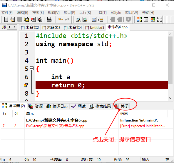
Task: Click the rebuild all grid icon
Action: 160,19
